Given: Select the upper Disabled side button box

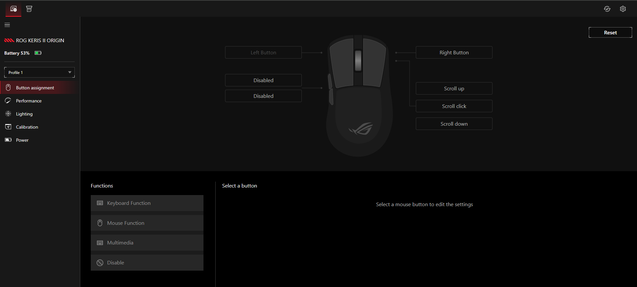Looking at the screenshot, I should [263, 80].
